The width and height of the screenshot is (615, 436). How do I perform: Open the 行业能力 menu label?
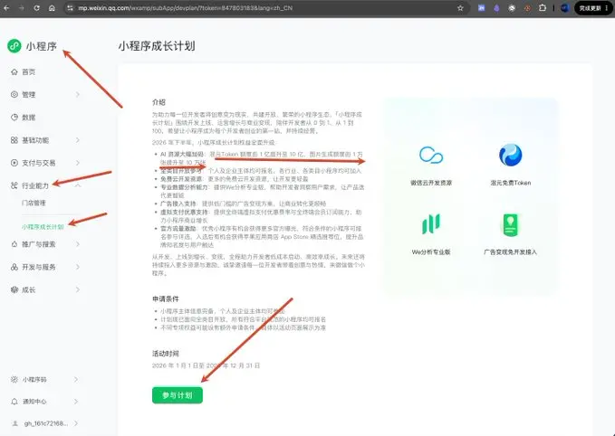35,185
